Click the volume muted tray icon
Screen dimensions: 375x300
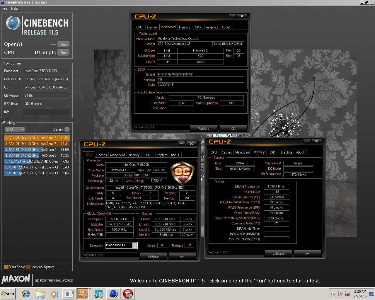tap(333, 294)
